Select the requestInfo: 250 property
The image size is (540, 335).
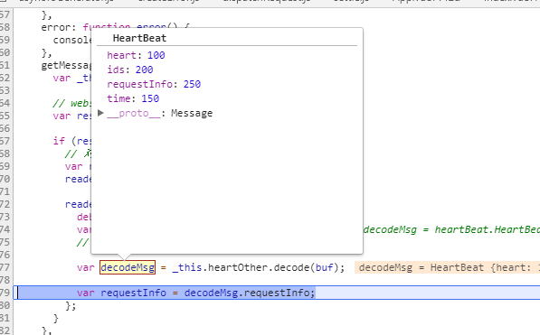[154, 84]
